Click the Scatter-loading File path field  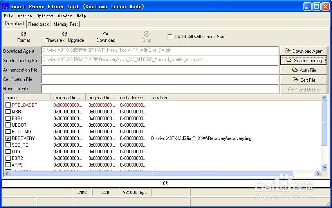pos(160,60)
